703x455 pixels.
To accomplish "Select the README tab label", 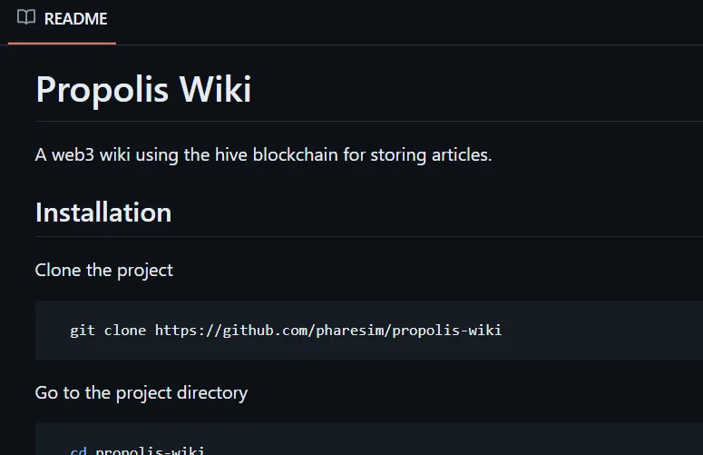I will pos(76,19).
